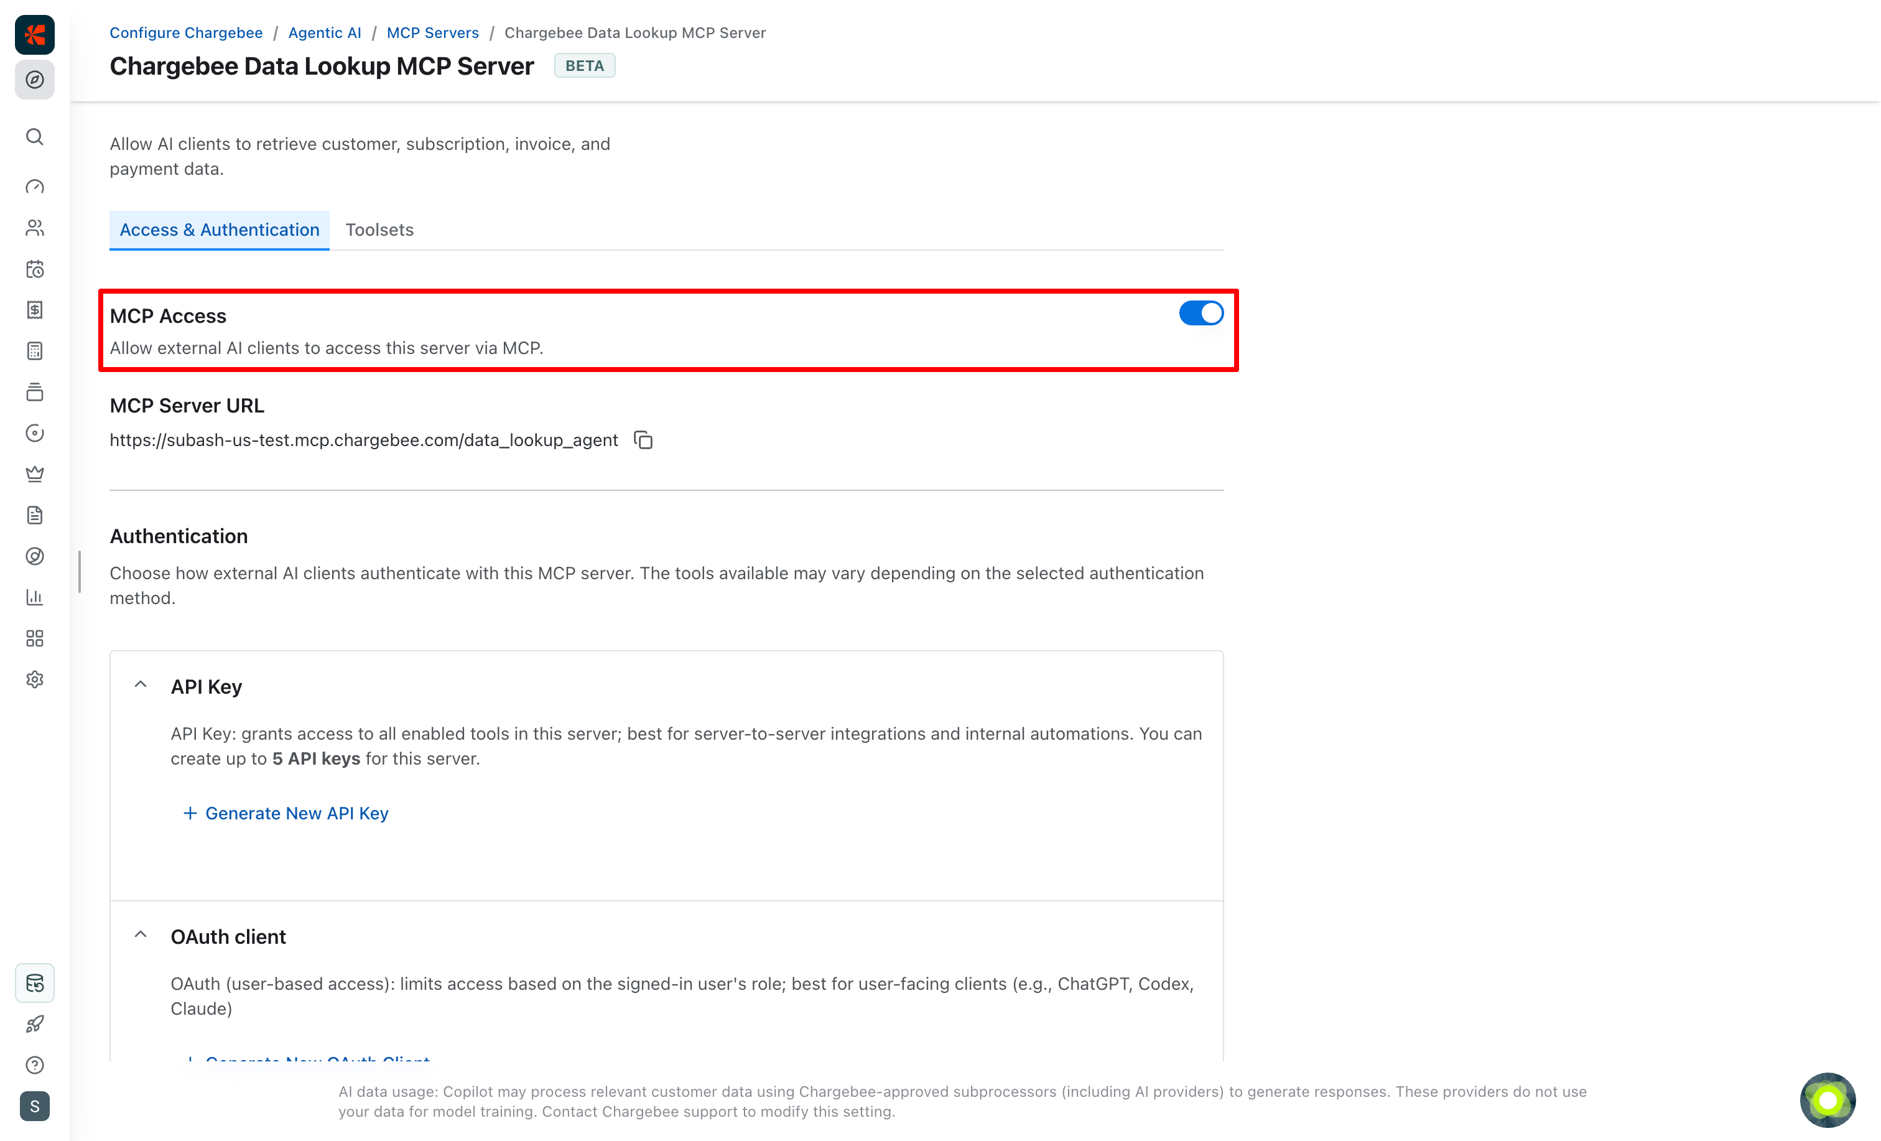
Task: Open the green Copilot chat bubble
Action: click(1828, 1101)
